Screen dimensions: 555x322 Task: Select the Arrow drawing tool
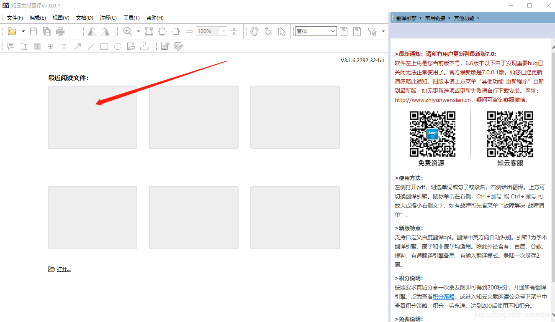click(x=78, y=46)
